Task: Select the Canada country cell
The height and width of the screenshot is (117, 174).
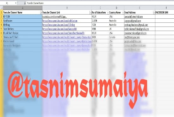Action: (x=116, y=37)
